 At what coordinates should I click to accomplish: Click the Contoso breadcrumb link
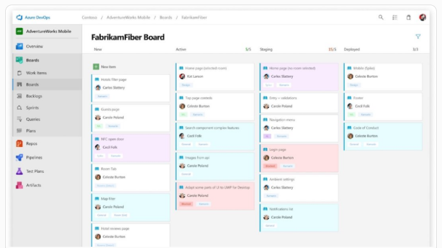89,17
